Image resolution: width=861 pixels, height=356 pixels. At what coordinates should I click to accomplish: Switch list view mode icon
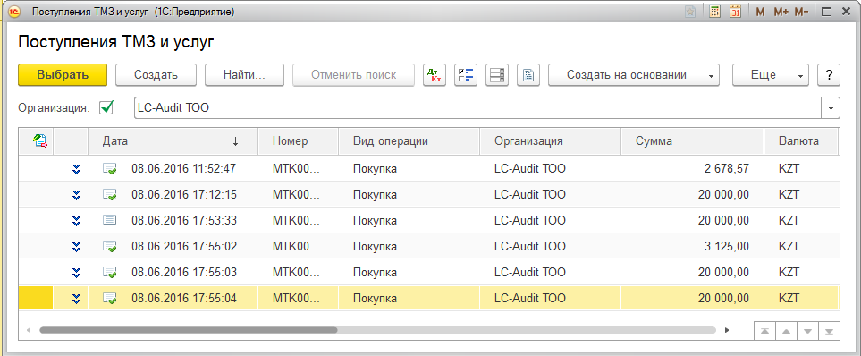(497, 75)
